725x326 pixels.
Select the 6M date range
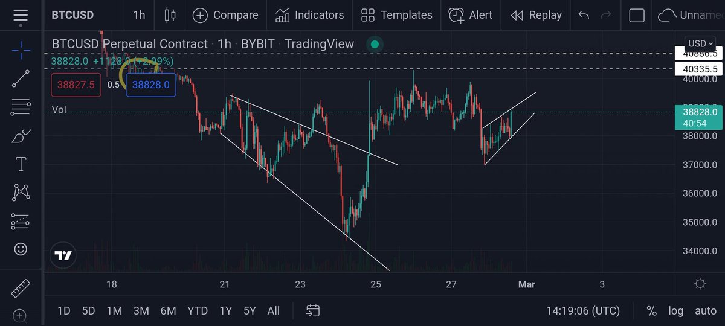click(168, 311)
